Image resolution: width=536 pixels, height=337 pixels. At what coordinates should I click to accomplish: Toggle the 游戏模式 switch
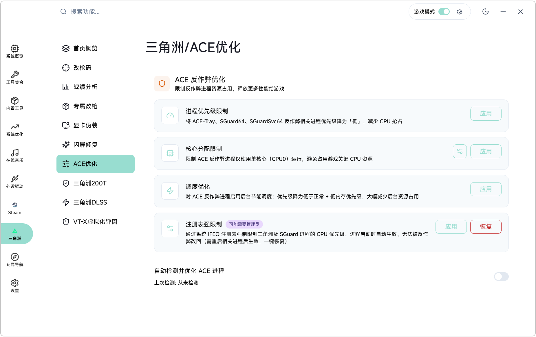point(444,12)
